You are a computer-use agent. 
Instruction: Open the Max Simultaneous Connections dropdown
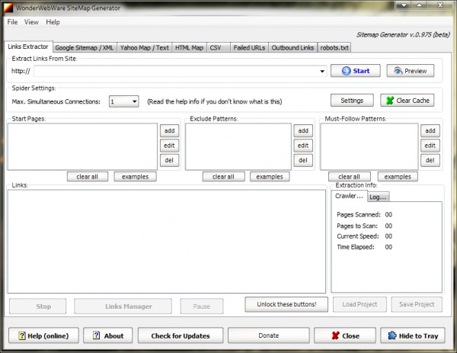click(x=134, y=101)
